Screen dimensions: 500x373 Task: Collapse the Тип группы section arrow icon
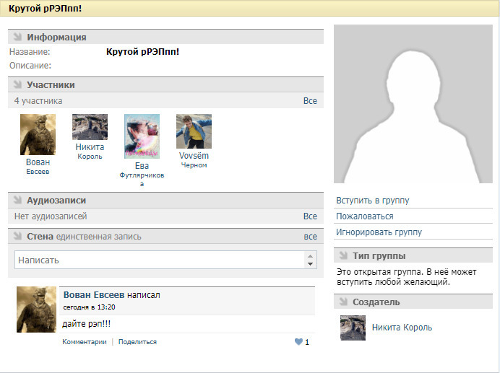(343, 255)
